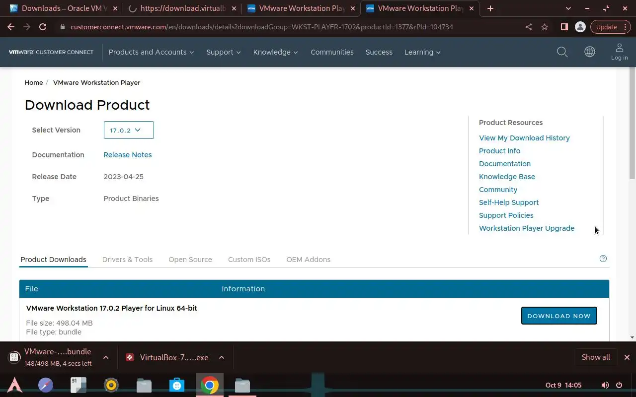Click the Oct 9 14:05 clock
Image resolution: width=636 pixels, height=397 pixels.
pyautogui.click(x=563, y=385)
